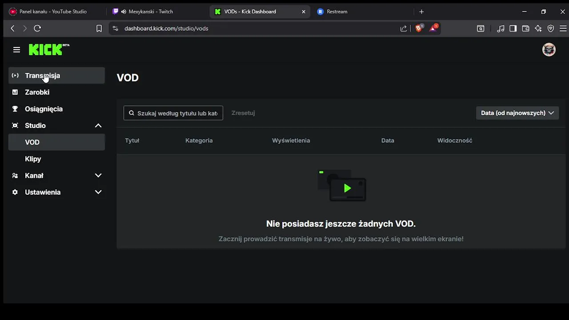This screenshot has width=569, height=320.
Task: Click the Studio section icon
Action: click(x=15, y=125)
